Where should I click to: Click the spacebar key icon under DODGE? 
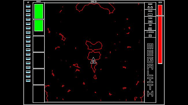pyautogui.click(x=150, y=15)
